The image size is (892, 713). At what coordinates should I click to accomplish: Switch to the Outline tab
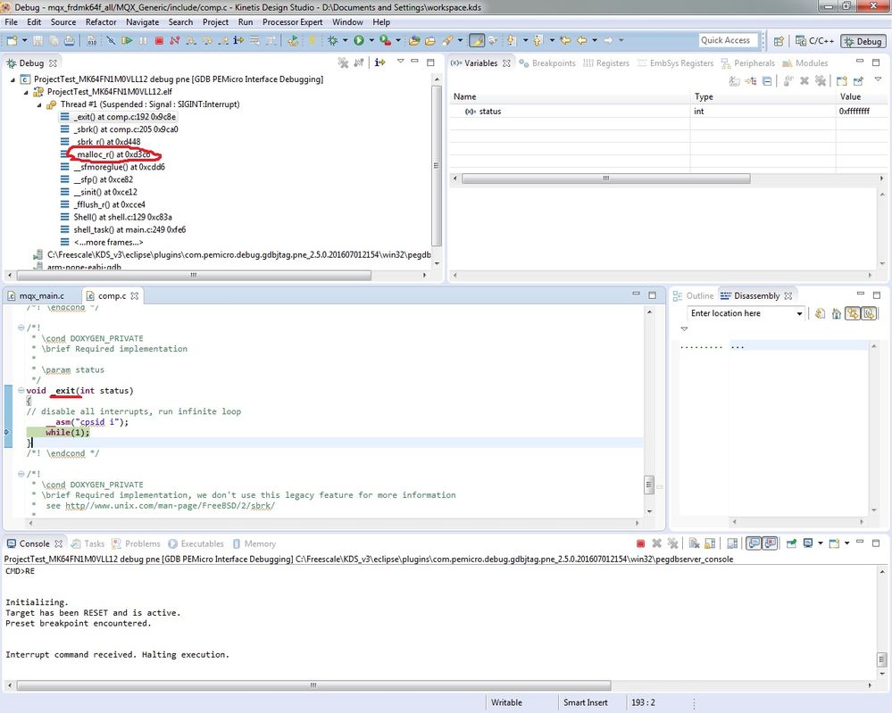click(x=693, y=296)
